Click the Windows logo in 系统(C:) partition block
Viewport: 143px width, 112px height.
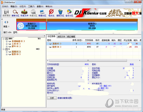coord(21,26)
